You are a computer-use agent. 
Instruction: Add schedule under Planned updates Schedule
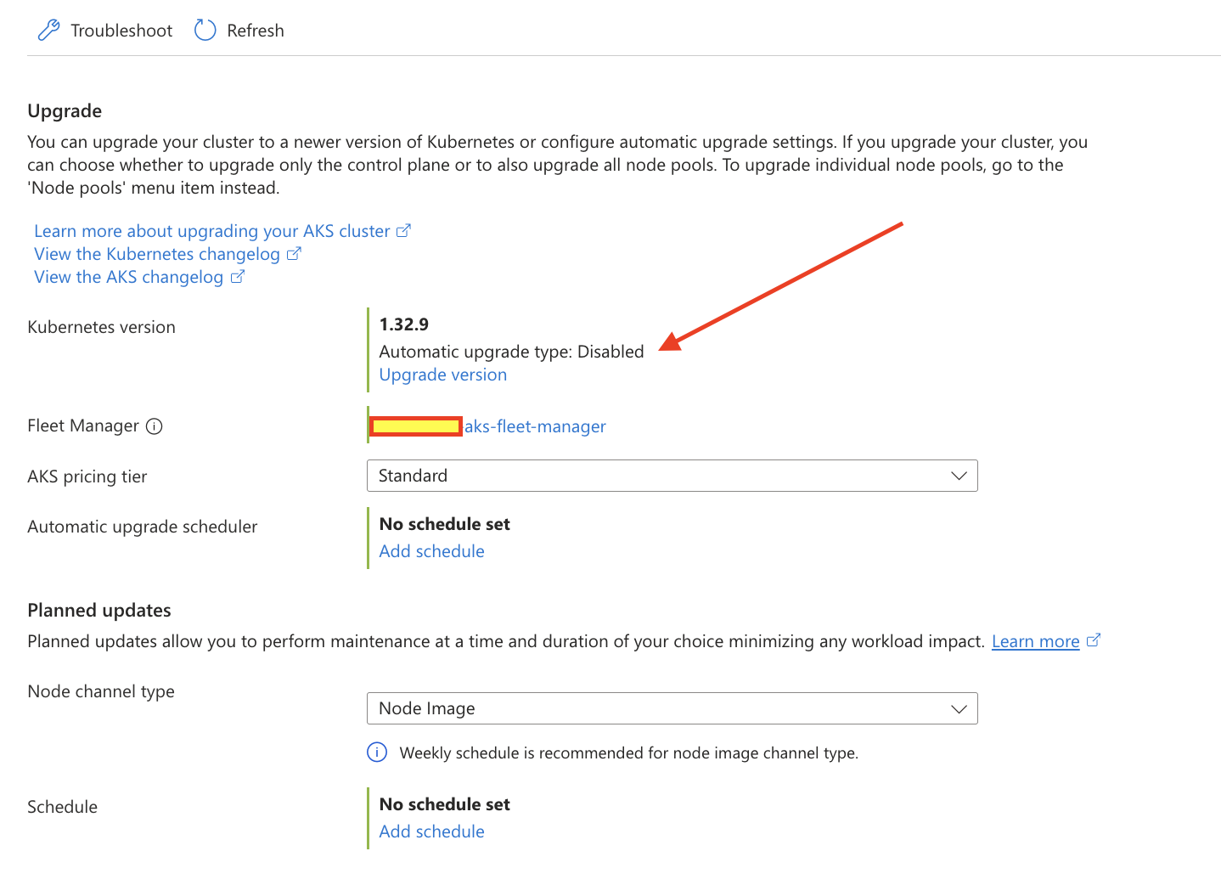tap(431, 831)
